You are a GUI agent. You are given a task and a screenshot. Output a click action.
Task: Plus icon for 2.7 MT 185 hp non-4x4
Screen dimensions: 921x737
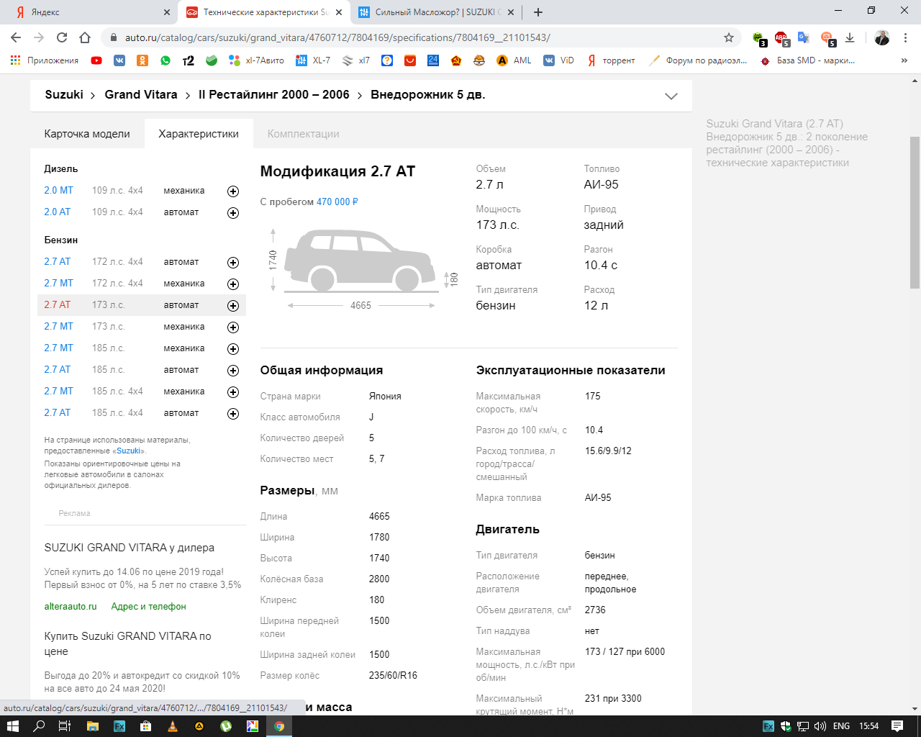click(233, 349)
